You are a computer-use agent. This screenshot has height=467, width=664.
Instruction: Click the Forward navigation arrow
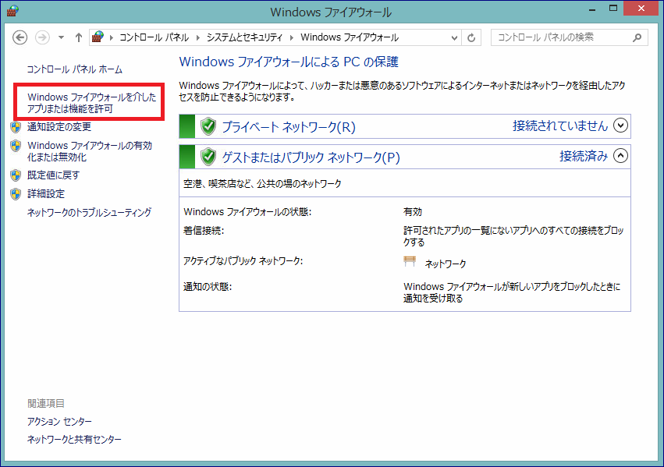42,37
